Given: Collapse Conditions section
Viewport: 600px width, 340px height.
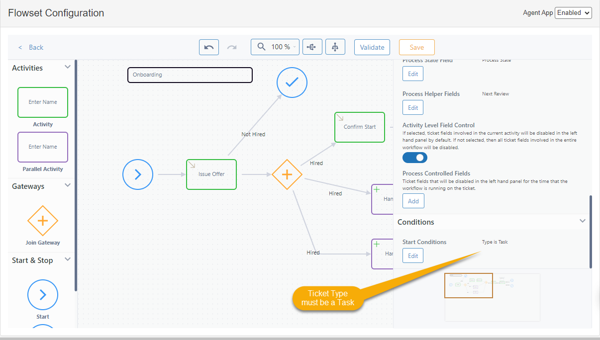Looking at the screenshot, I should point(583,221).
